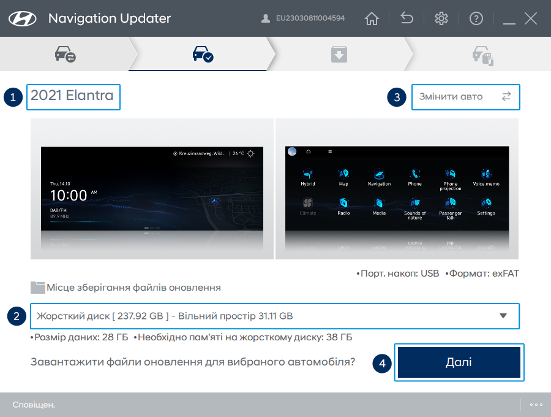551x417 pixels.
Task: Open help via the question mark icon
Action: [x=476, y=18]
